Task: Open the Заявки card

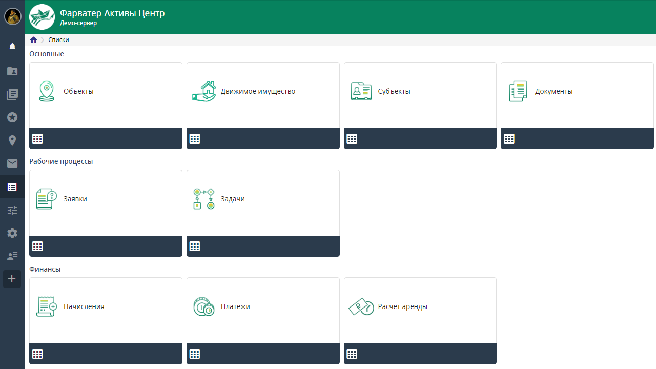Action: click(x=106, y=199)
